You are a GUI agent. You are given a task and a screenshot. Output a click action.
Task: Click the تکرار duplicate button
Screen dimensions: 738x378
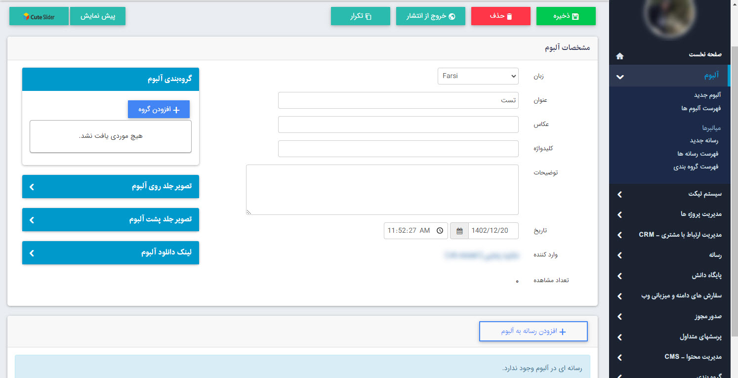tap(361, 16)
